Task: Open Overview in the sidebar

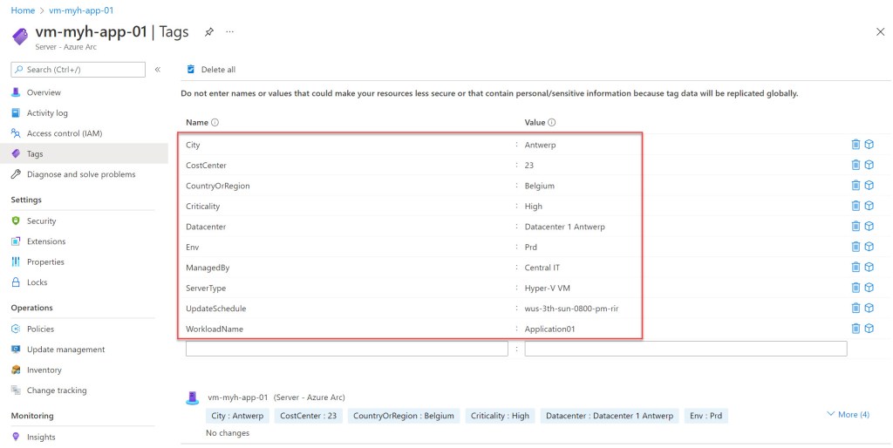Action: [x=44, y=92]
